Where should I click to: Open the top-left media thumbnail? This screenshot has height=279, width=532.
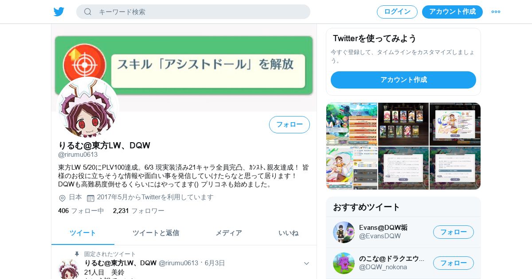[x=352, y=124]
